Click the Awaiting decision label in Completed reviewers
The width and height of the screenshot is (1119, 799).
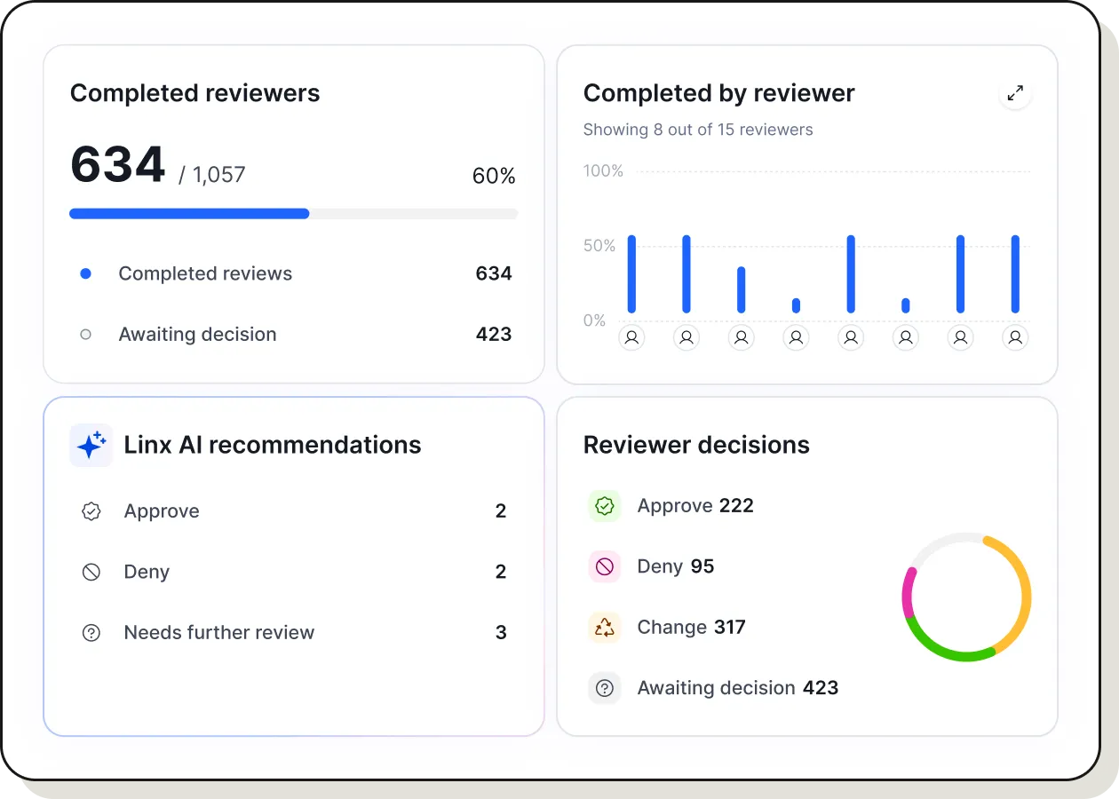coord(197,335)
